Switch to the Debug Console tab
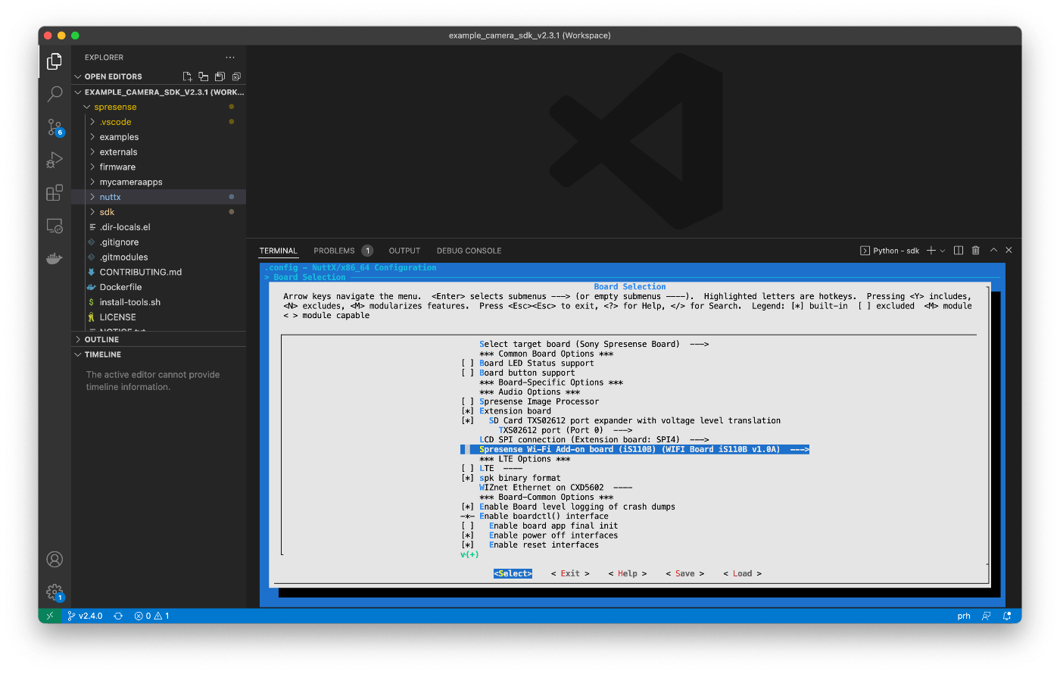This screenshot has height=674, width=1060. (x=469, y=251)
